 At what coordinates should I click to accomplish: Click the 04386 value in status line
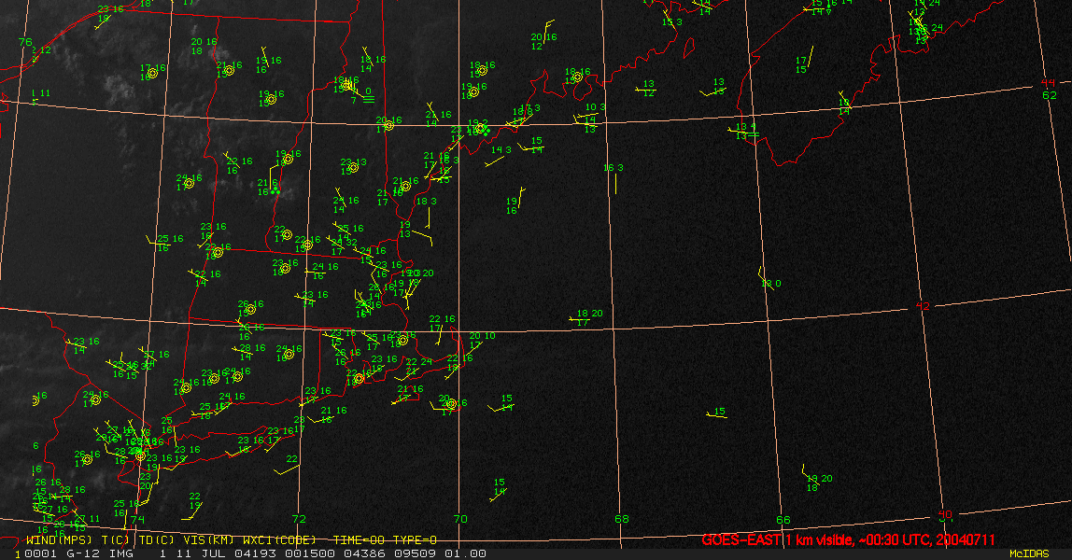[362, 553]
